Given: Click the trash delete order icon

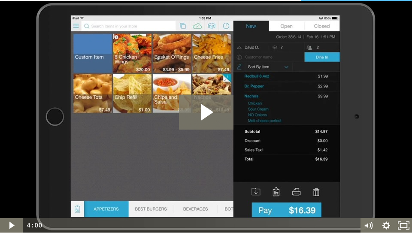Looking at the screenshot, I should pyautogui.click(x=316, y=192).
